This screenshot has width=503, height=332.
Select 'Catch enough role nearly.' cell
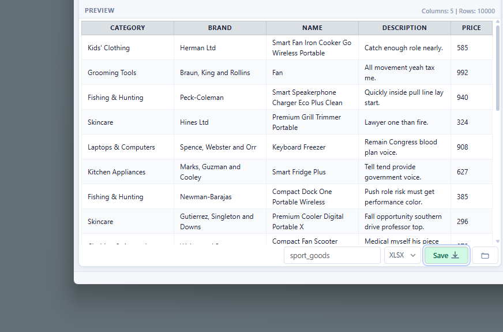(404, 47)
